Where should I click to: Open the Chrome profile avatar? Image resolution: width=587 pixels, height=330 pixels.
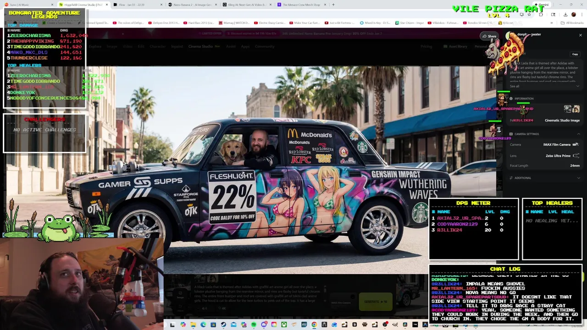coord(573,15)
